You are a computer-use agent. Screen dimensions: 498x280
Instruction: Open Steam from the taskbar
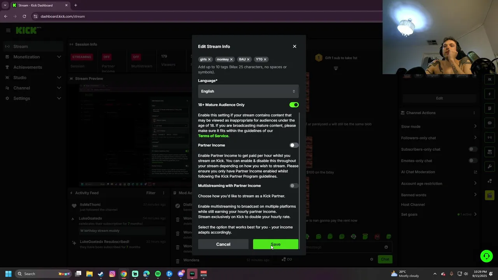(x=101, y=274)
